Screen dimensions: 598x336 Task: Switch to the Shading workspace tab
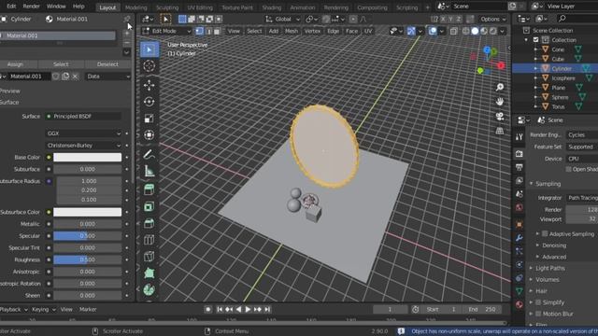tap(272, 7)
